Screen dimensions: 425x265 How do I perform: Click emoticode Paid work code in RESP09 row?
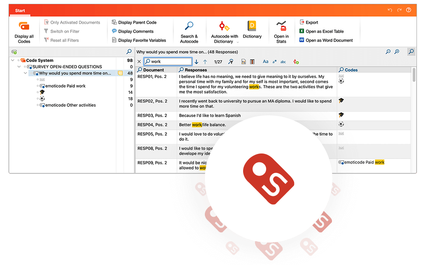coord(361,162)
